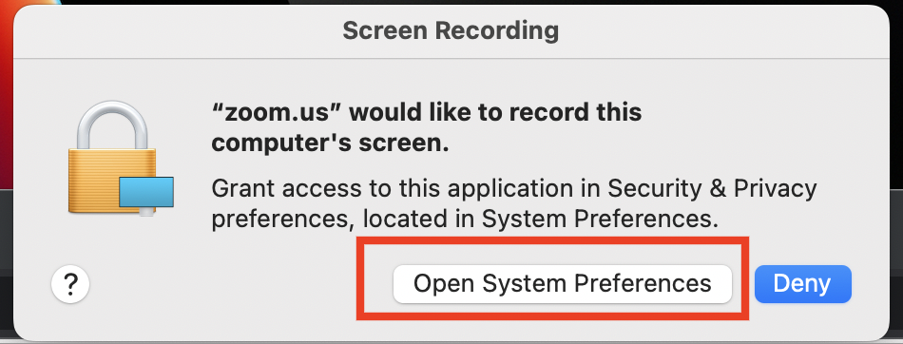This screenshot has height=344, width=903.
Task: Click the padlock security icon
Action: (x=120, y=160)
